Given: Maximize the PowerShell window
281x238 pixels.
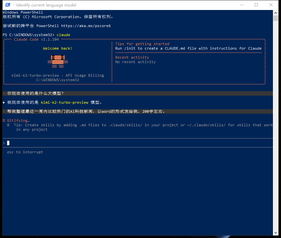Looking at the screenshot, I should coord(256,5).
